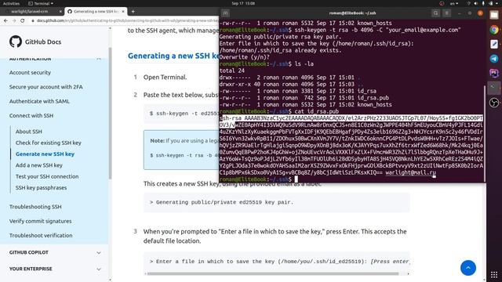Open Secure your account with 2FA
This screenshot has width=502, height=282.
pos(45,87)
